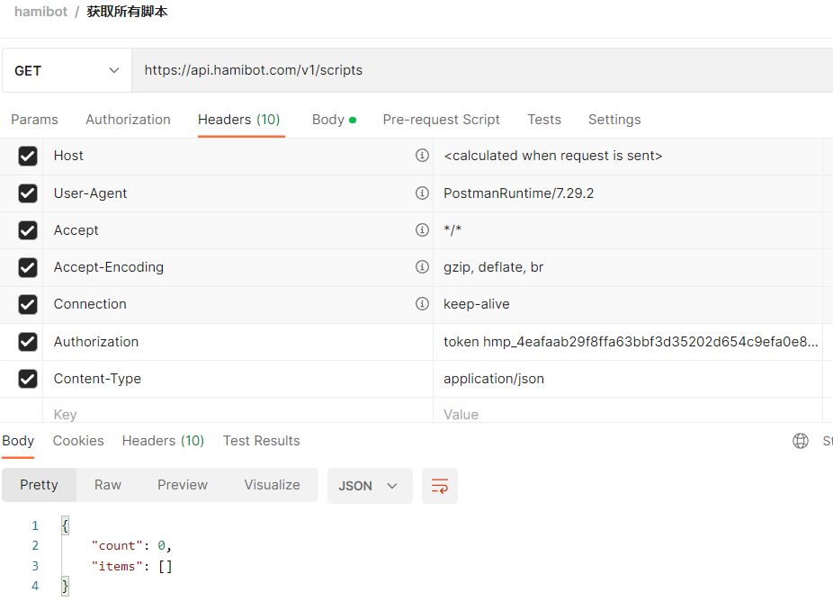View the response in Raw mode
The width and height of the screenshot is (833, 610).
click(107, 484)
